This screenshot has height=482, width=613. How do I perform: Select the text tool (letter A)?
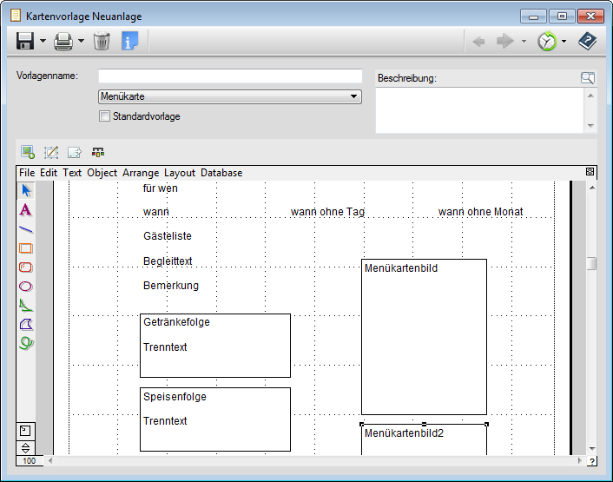pyautogui.click(x=26, y=209)
